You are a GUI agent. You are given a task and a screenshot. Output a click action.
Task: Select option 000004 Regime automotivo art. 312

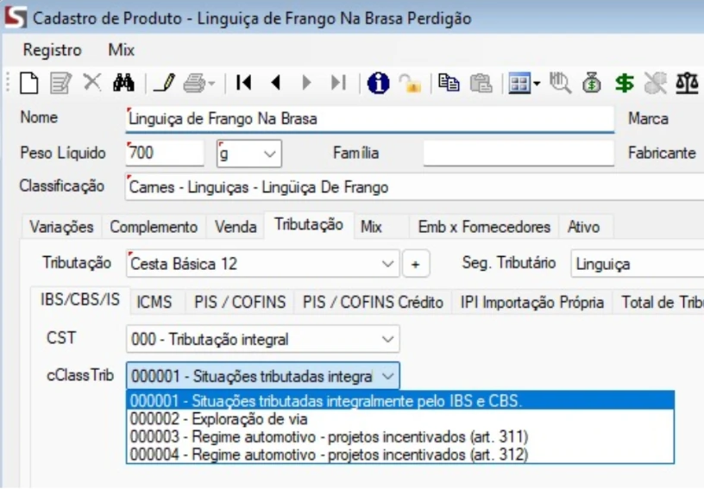coord(400,455)
